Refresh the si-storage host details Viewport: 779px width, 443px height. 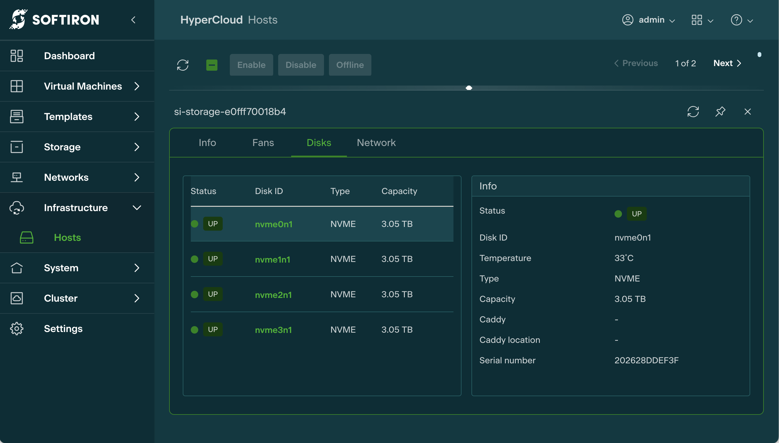(x=693, y=112)
